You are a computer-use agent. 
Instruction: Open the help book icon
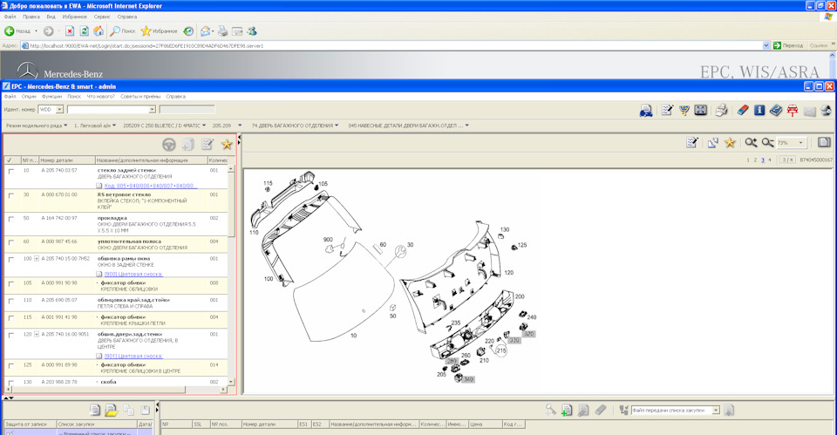776,111
